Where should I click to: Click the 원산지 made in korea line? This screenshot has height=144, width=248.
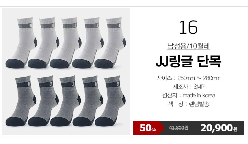coord(189,95)
